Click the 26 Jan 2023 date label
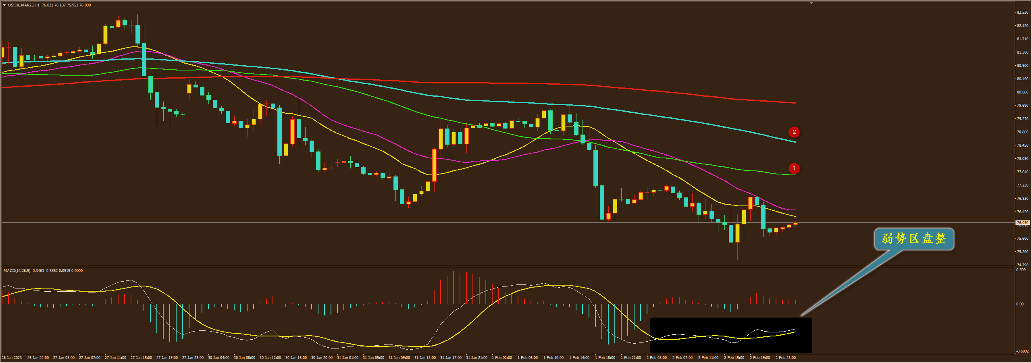 coord(12,358)
